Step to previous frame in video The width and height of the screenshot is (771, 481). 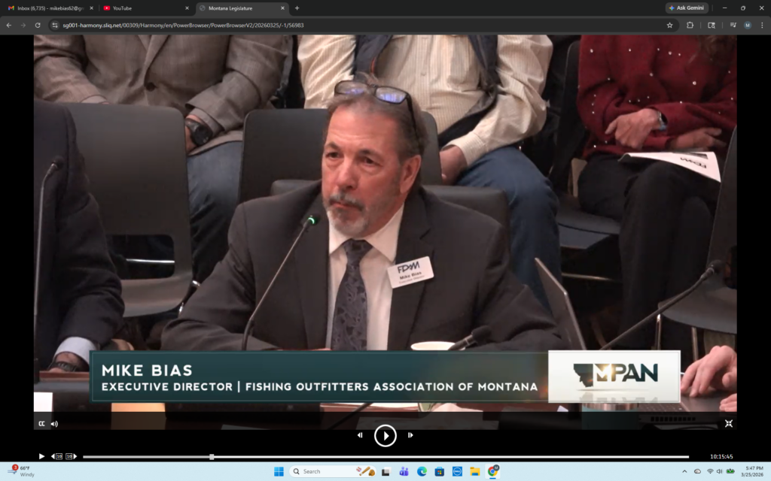coord(360,435)
